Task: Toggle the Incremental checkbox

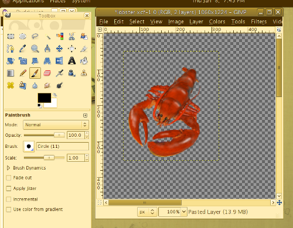Action: pyautogui.click(x=8, y=199)
